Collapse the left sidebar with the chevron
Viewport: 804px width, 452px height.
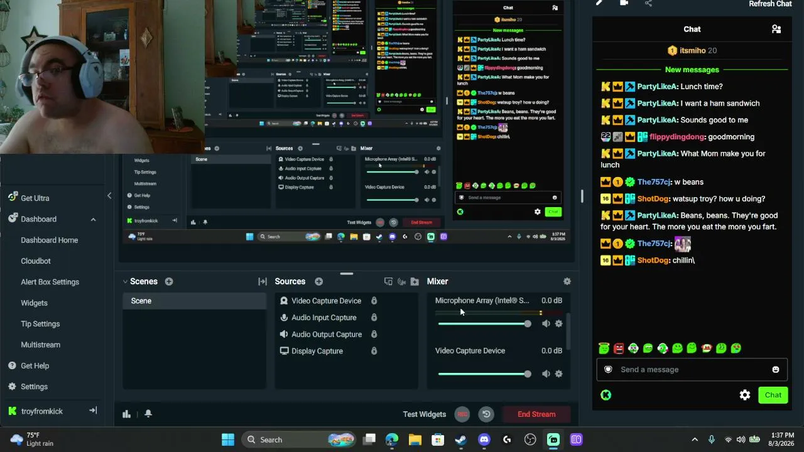coord(109,196)
